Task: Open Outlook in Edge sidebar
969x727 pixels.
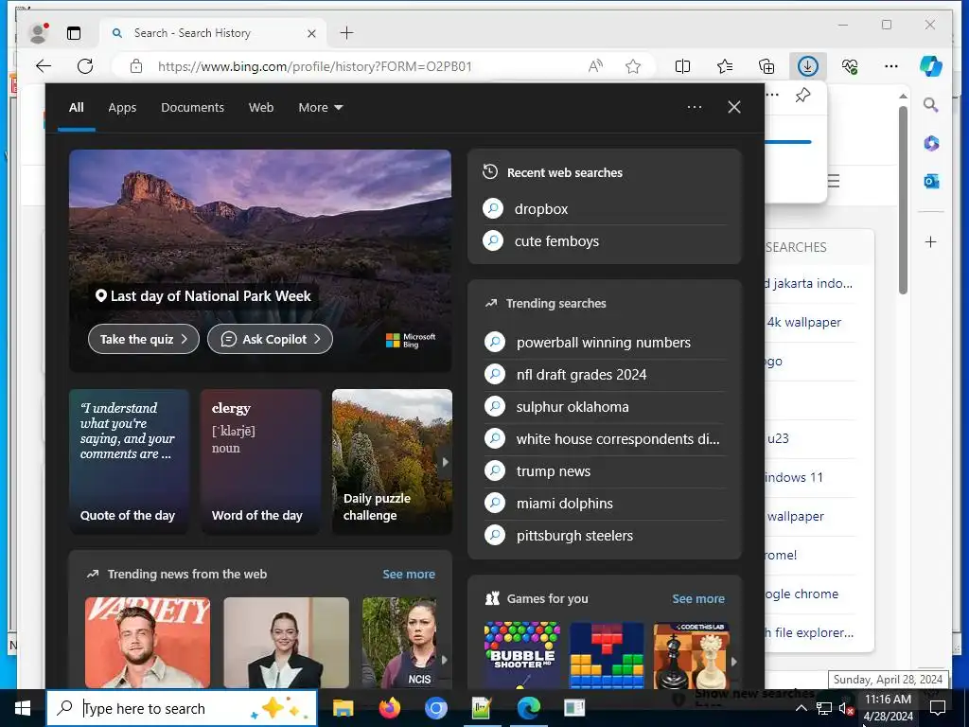Action: [x=931, y=181]
